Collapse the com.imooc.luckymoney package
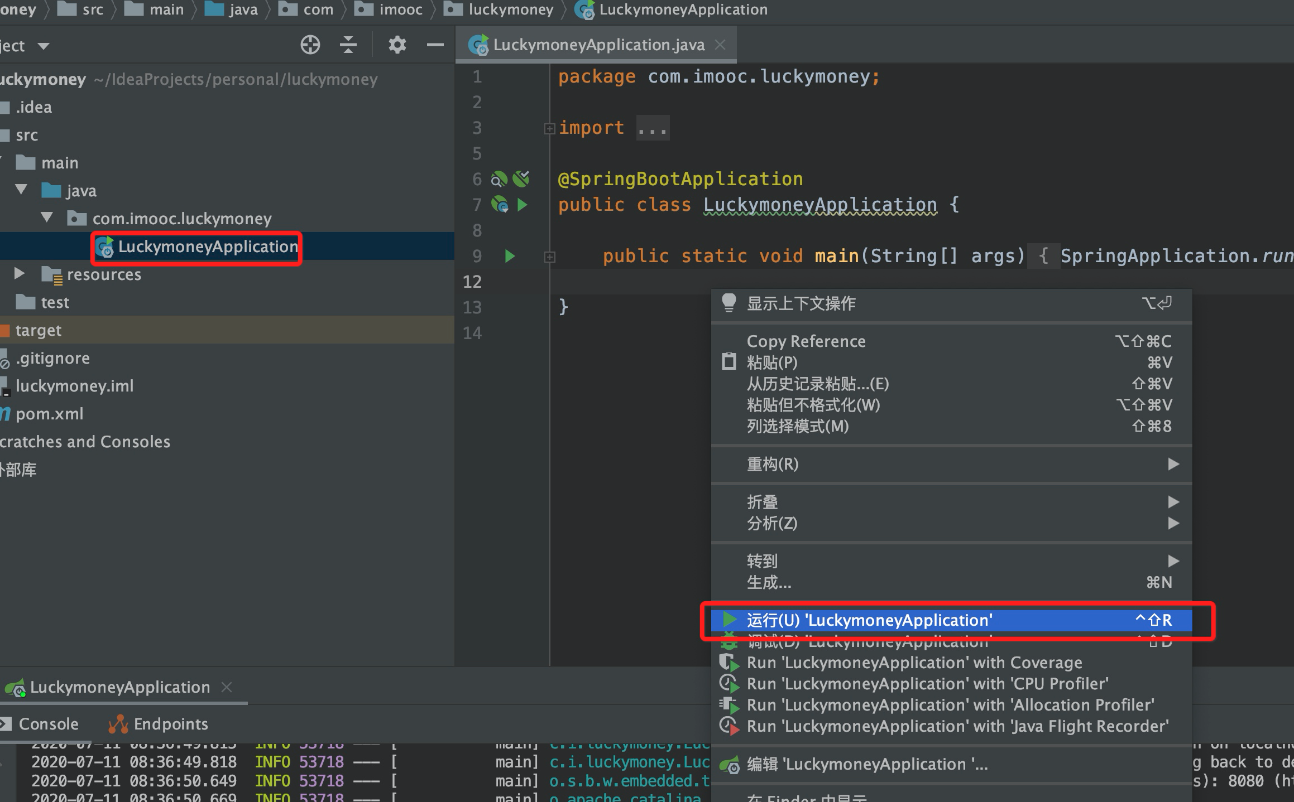The image size is (1294, 802). coord(47,218)
